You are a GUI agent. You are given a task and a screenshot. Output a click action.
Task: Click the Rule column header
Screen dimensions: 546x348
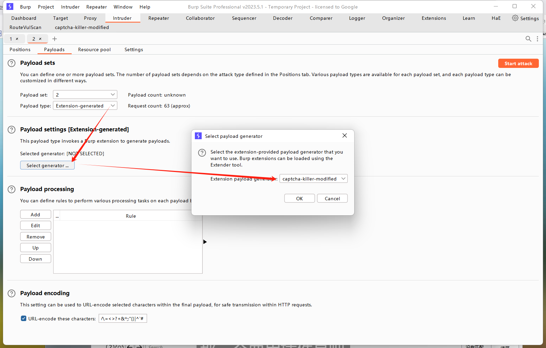[131, 216]
